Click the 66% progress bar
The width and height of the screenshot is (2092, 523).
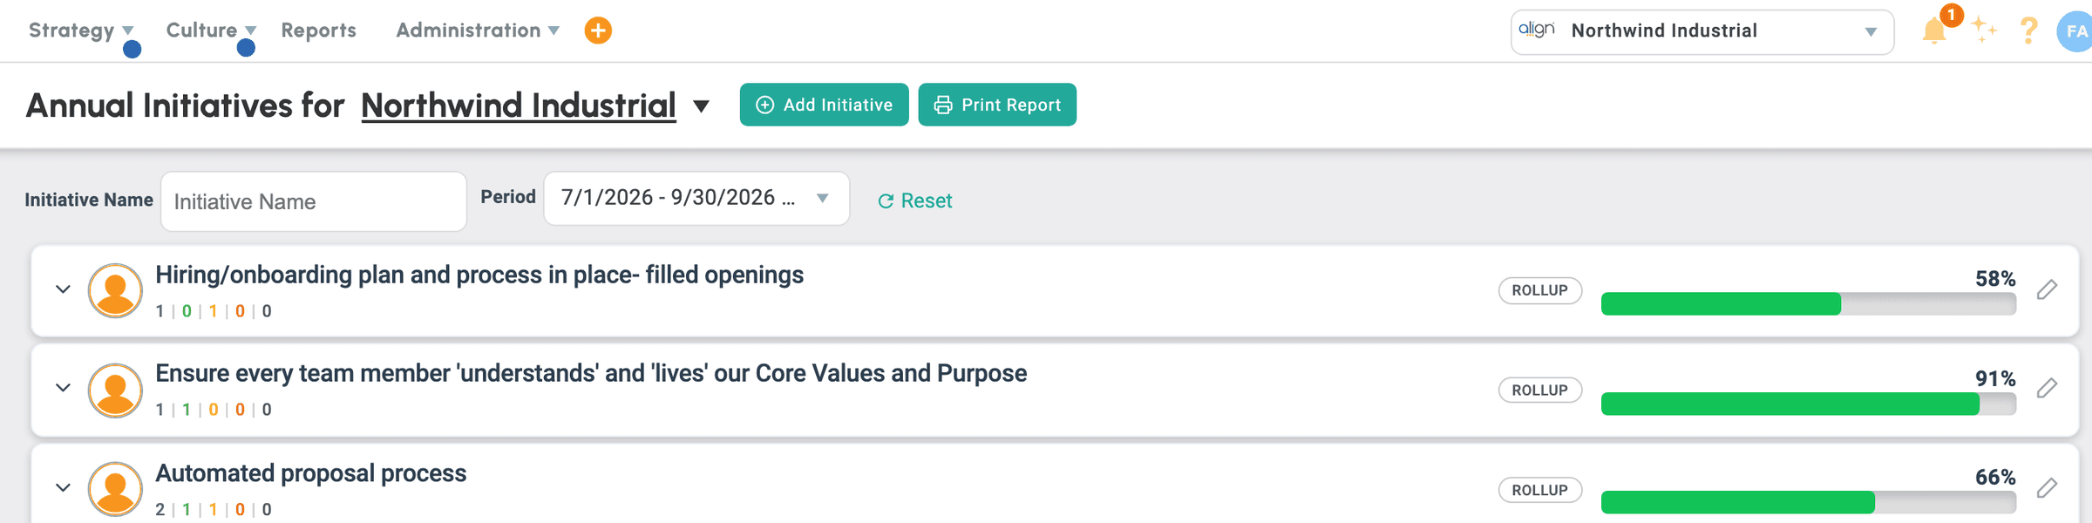point(1809,502)
